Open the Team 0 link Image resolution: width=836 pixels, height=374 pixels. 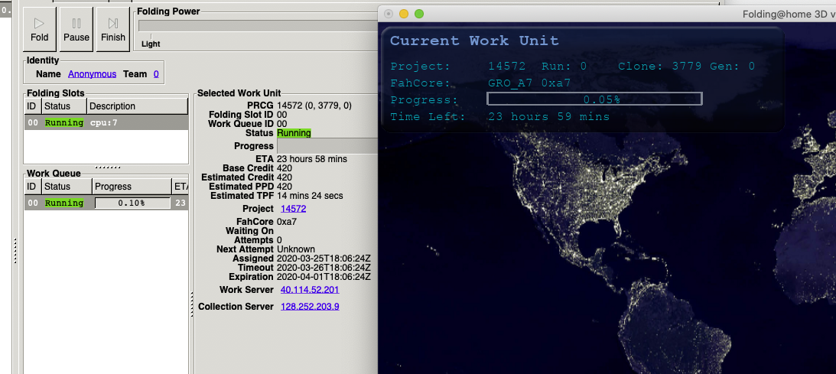coord(156,74)
